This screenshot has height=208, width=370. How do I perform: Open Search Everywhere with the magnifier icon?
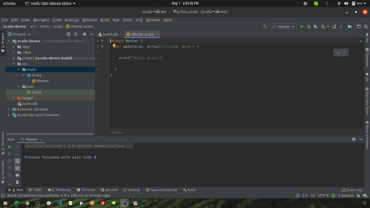tap(366, 26)
